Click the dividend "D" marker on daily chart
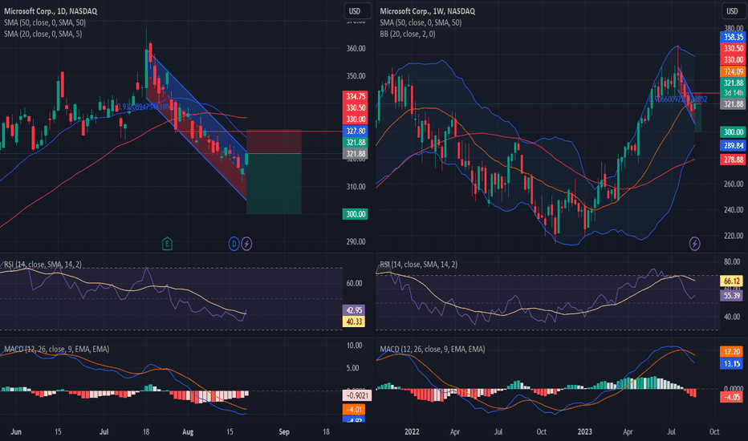The image size is (748, 441). tap(234, 244)
